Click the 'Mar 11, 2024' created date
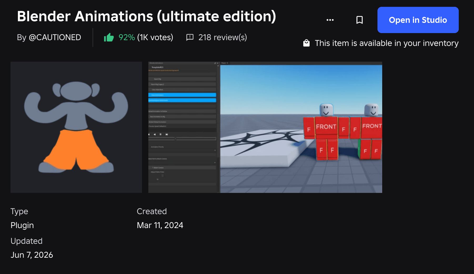This screenshot has width=474, height=274. (160, 225)
